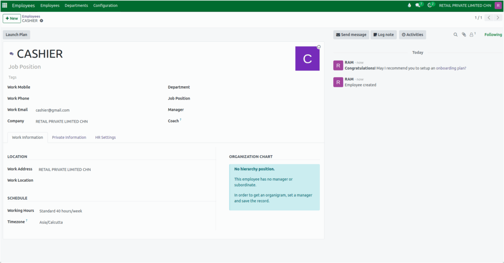Click the Launch Plan button
This screenshot has width=504, height=263.
(16, 35)
